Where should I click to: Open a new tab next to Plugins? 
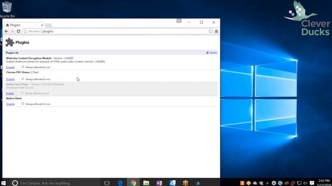(x=49, y=25)
